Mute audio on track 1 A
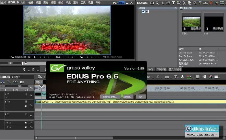 point(26,123)
